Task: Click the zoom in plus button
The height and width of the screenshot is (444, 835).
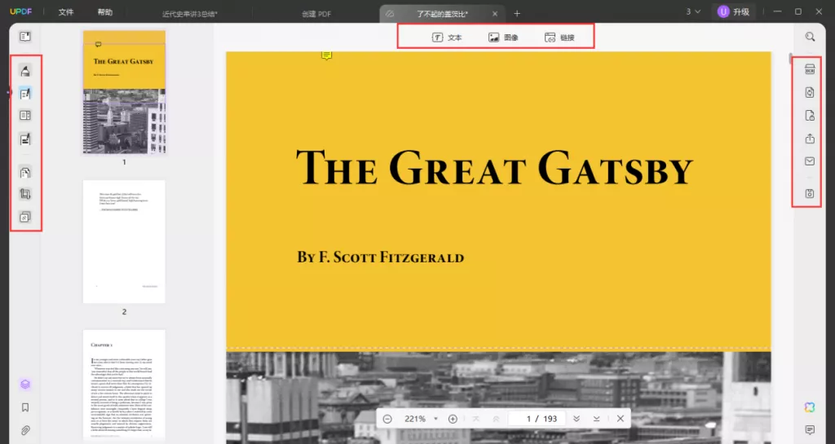Action: point(453,419)
